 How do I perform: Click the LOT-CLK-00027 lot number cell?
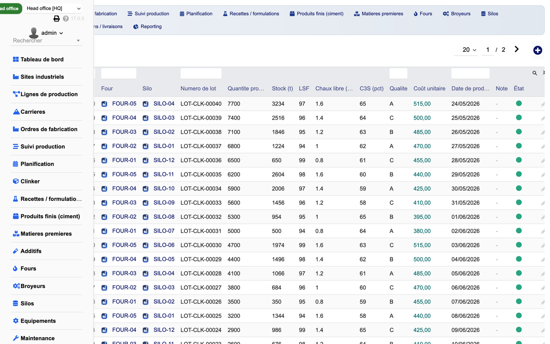201,288
